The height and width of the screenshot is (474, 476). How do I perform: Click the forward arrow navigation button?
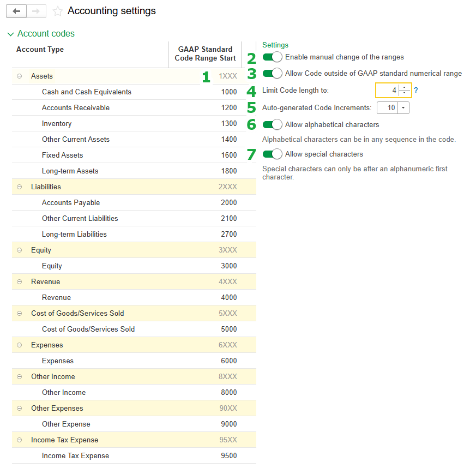[36, 11]
